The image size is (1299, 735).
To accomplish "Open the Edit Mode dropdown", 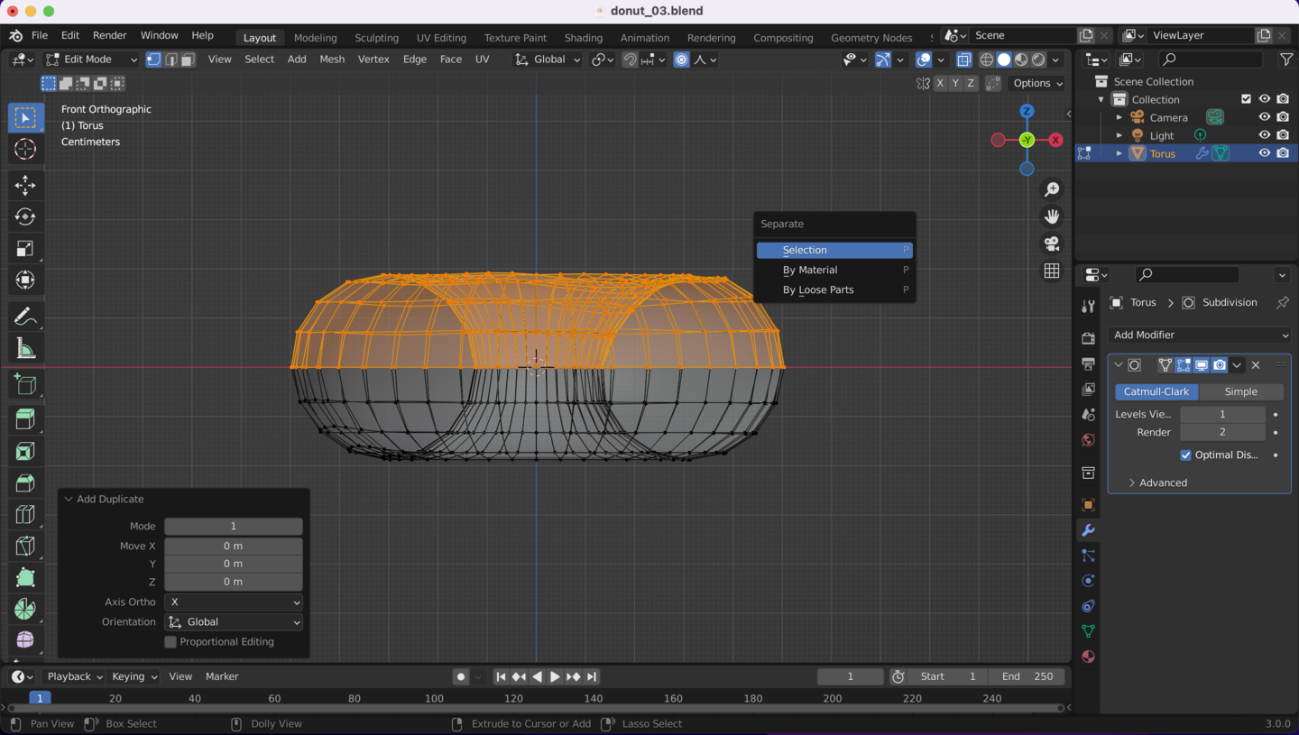I will pyautogui.click(x=91, y=60).
